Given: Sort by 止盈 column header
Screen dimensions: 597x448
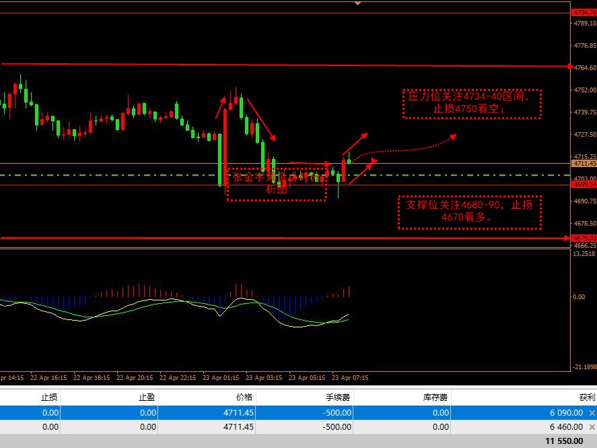Looking at the screenshot, I should [x=145, y=397].
